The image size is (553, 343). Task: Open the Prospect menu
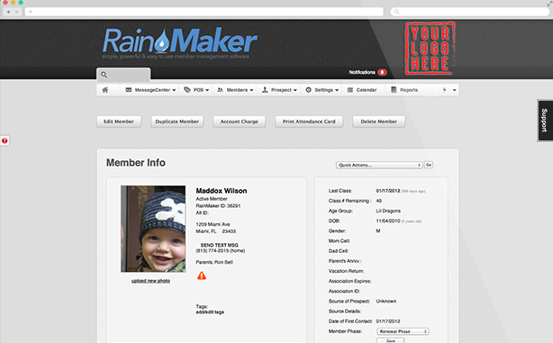[279, 90]
